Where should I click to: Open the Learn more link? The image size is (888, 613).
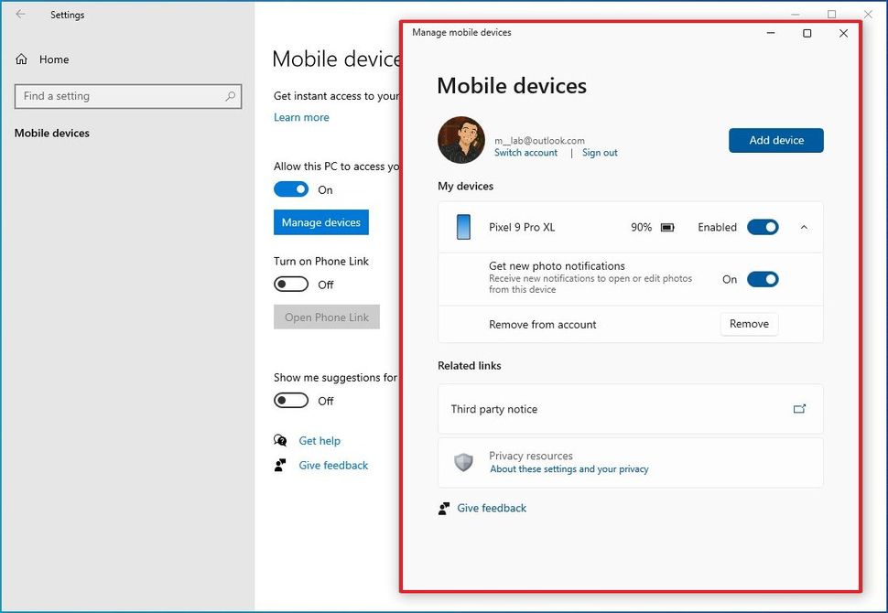click(x=301, y=117)
